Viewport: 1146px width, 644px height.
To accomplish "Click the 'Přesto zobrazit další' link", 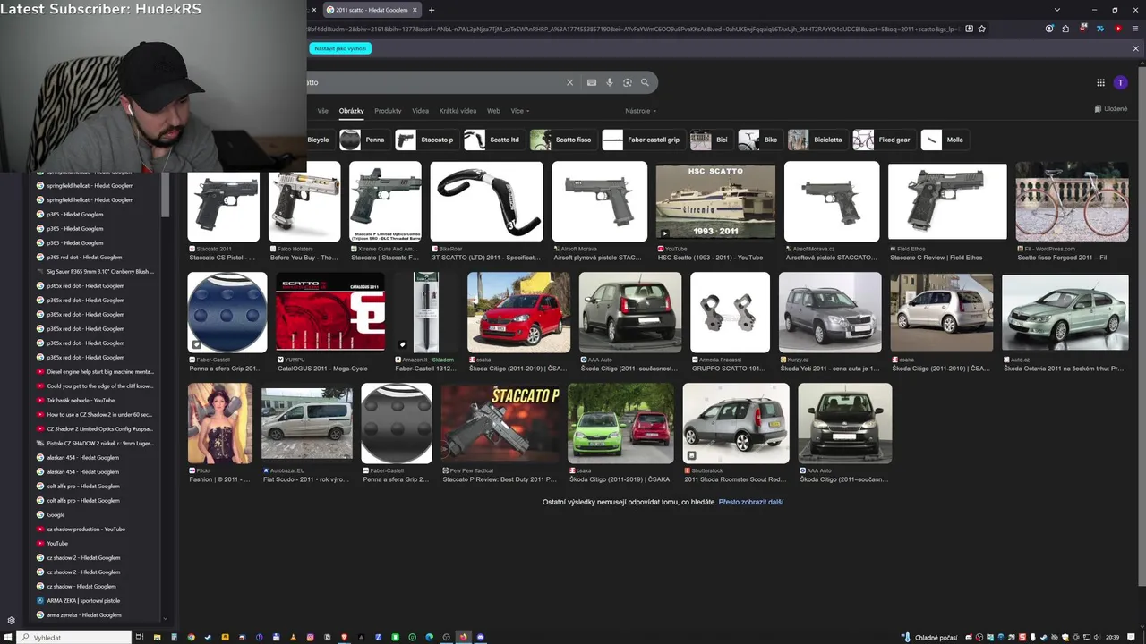I will (x=750, y=502).
